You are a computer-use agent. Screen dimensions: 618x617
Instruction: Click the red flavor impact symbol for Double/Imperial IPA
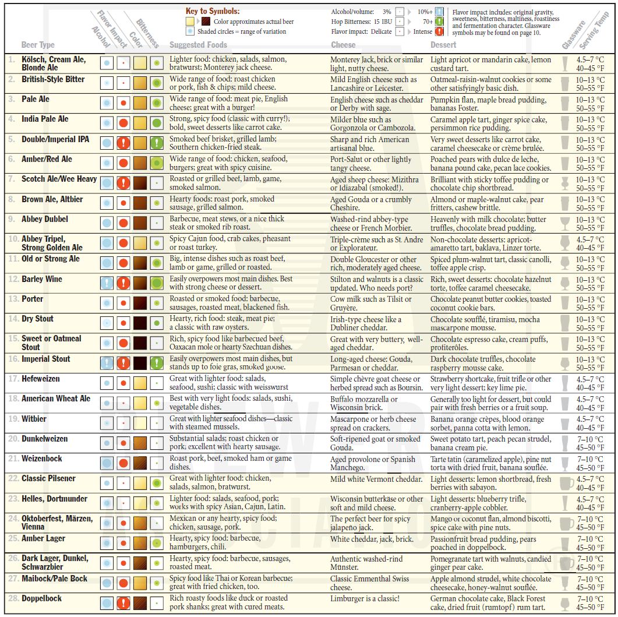tap(123, 143)
